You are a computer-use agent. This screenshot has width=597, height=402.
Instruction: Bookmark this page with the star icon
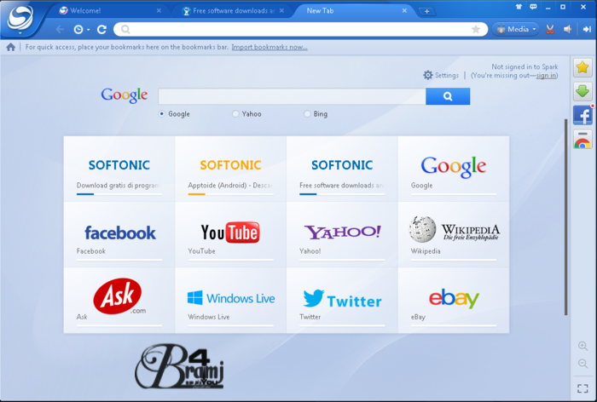[476, 29]
